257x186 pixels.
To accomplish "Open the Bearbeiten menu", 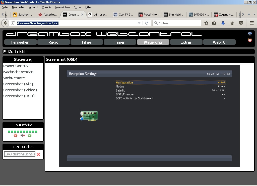I will [x=19, y=7].
